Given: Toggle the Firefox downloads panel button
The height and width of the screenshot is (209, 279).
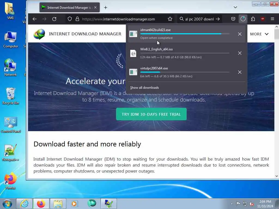Looking at the screenshot, I should pyautogui.click(x=243, y=19).
